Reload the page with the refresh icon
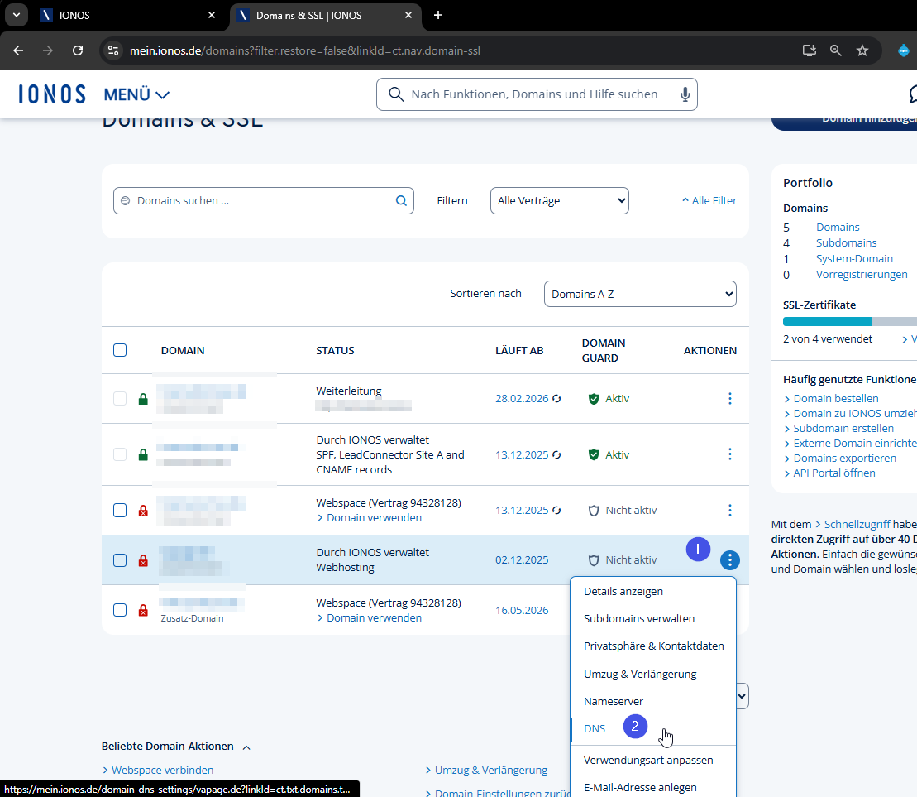 coord(77,50)
